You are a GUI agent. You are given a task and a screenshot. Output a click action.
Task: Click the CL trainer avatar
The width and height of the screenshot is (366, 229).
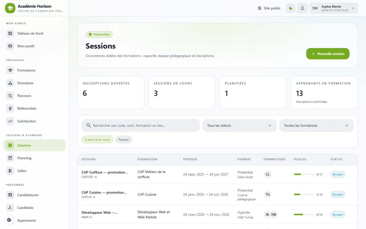(268, 174)
